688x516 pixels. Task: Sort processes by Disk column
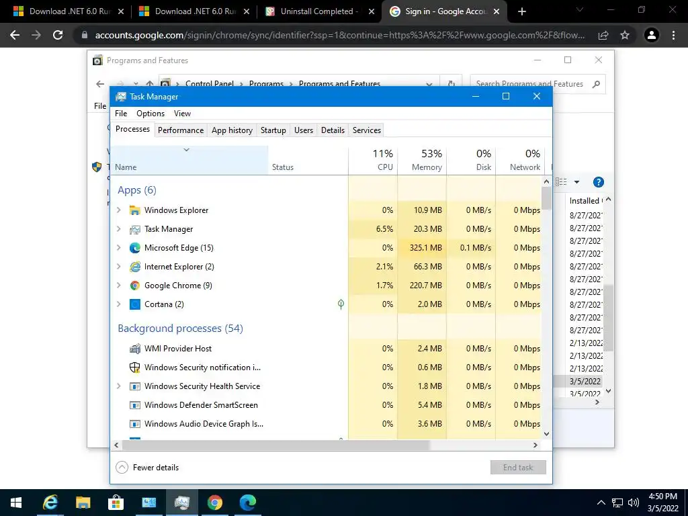(471, 160)
